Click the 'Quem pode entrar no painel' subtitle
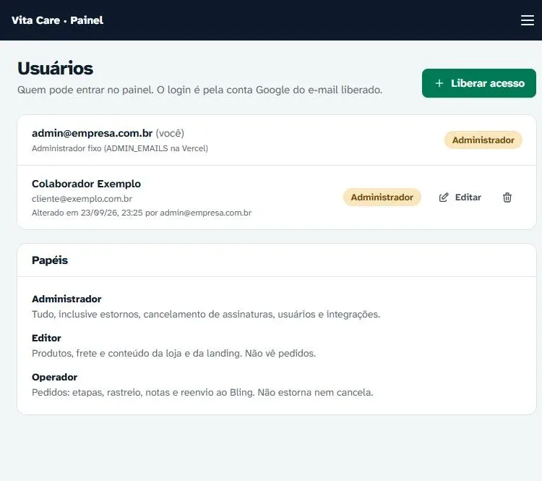The height and width of the screenshot is (481, 542). click(199, 90)
